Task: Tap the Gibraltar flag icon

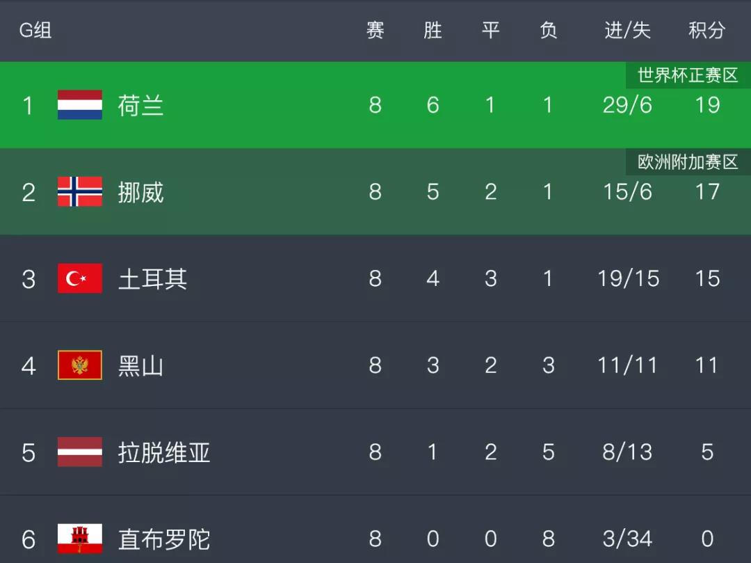Action: 79,539
